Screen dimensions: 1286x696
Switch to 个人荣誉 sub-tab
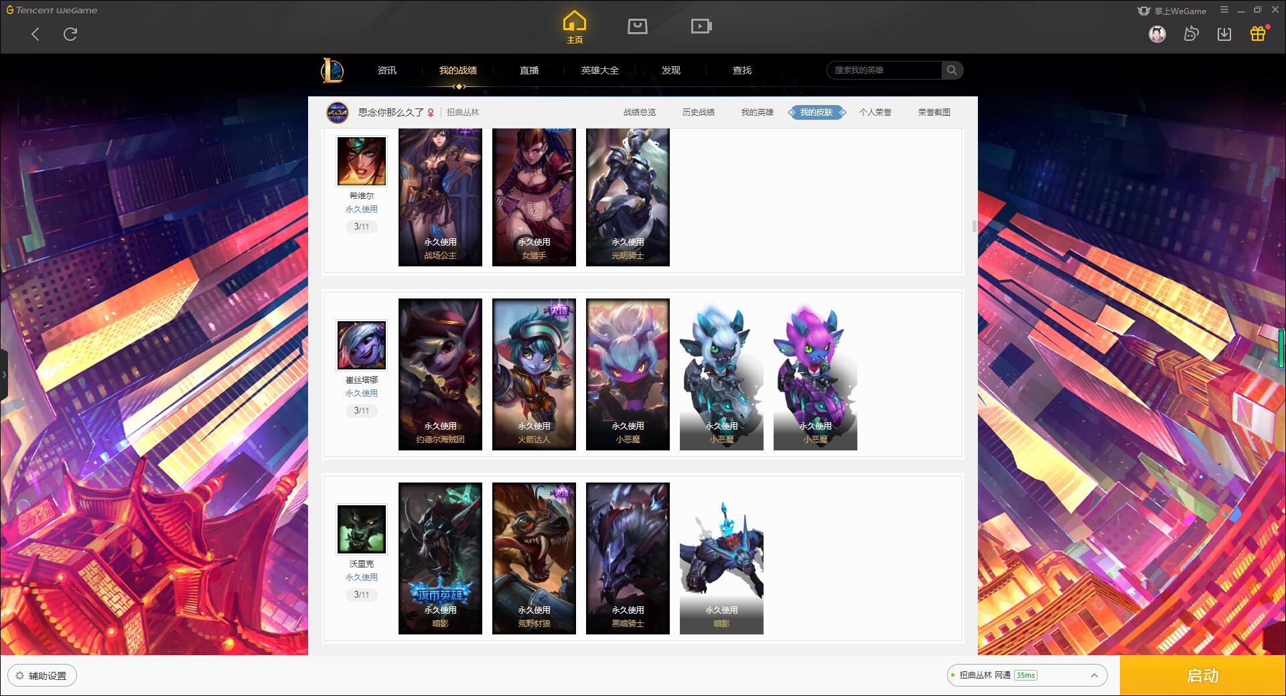(875, 112)
